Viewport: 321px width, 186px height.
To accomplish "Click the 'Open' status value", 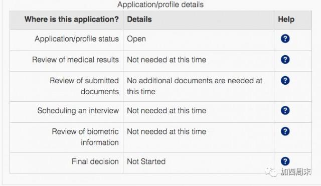I will [x=136, y=39].
